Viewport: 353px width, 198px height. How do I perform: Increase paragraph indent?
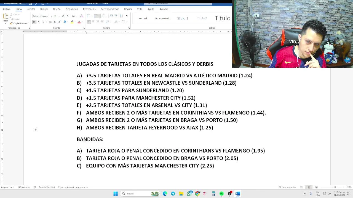[116, 16]
